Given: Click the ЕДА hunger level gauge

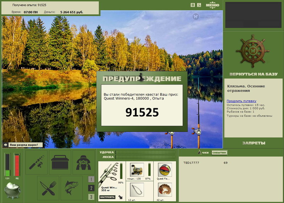Looking at the screenshot, I should tap(7, 165).
